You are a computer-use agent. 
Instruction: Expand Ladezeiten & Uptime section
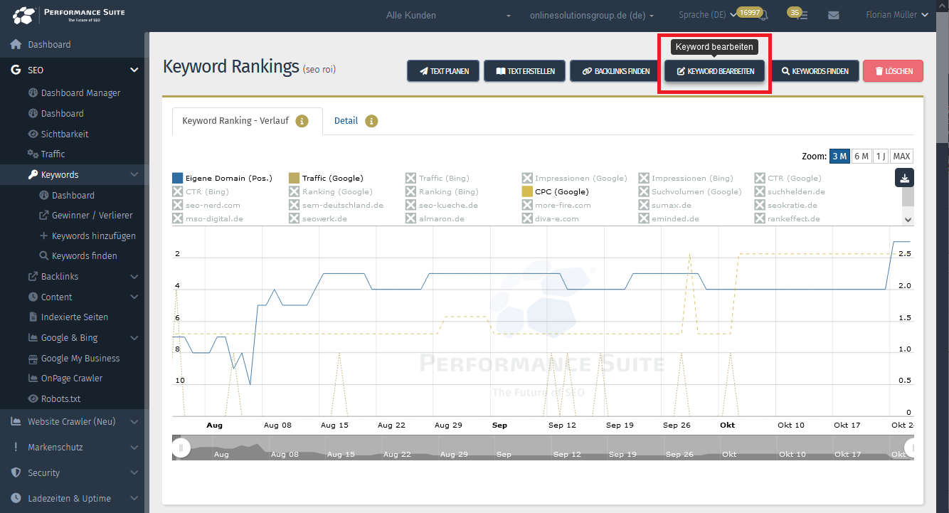[x=134, y=498]
